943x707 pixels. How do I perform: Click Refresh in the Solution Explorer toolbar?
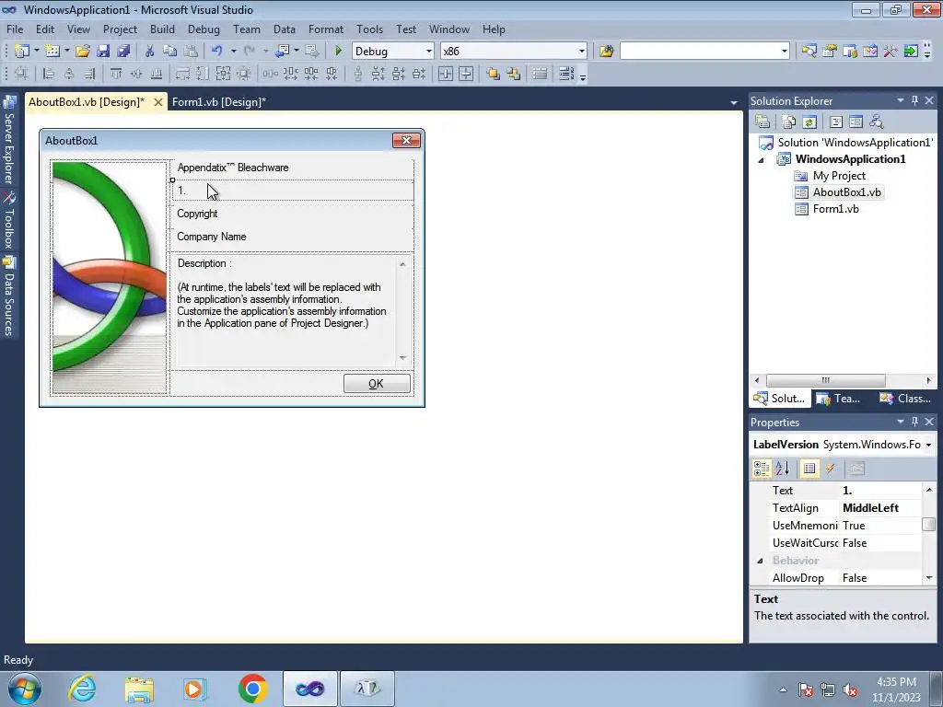pyautogui.click(x=809, y=122)
